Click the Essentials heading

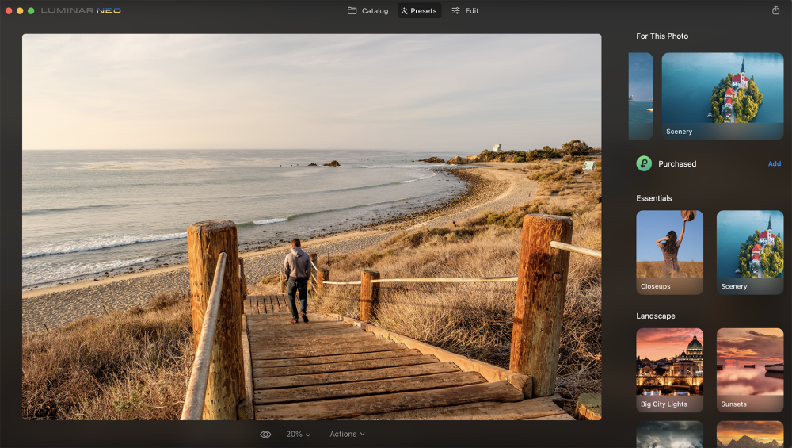[654, 198]
